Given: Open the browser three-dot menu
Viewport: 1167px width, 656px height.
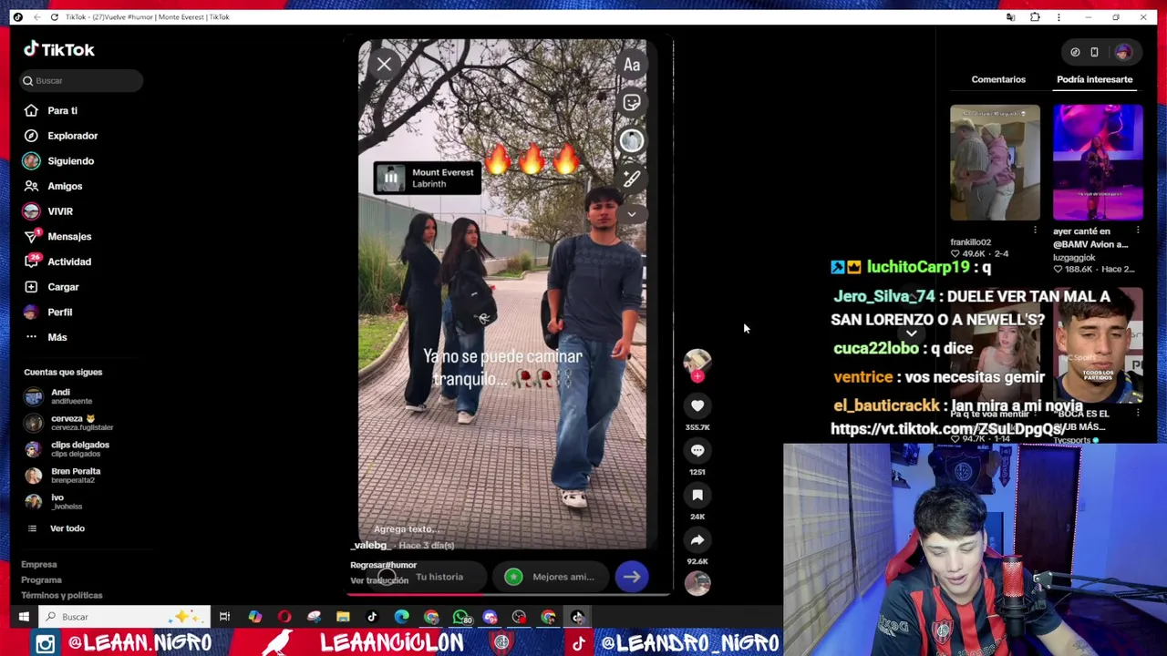Looking at the screenshot, I should (1059, 17).
